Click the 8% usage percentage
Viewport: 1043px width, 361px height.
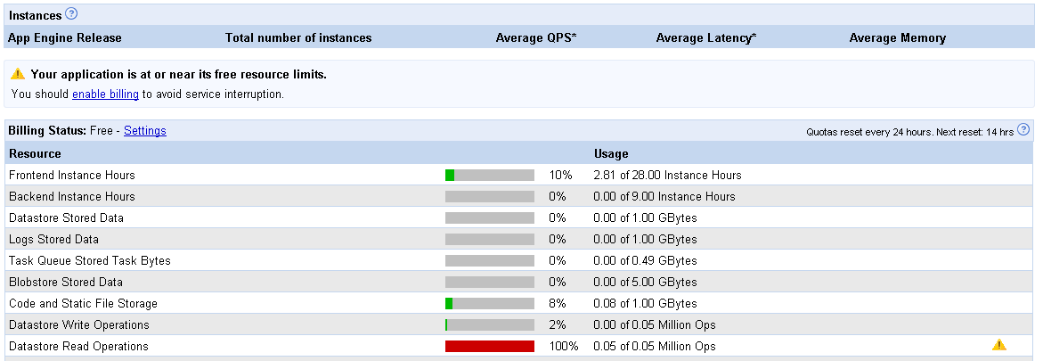pyautogui.click(x=558, y=304)
